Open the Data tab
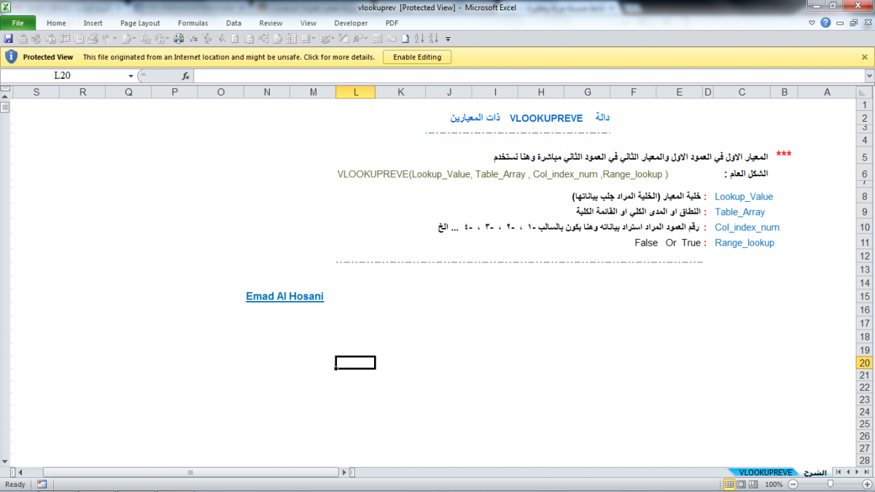This screenshot has height=492, width=875. [233, 23]
